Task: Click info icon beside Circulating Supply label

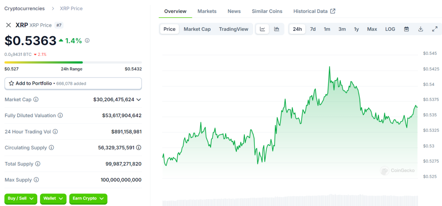Action: (51, 148)
